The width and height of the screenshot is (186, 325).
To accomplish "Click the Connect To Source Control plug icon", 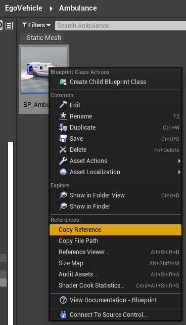I will click(63, 315).
